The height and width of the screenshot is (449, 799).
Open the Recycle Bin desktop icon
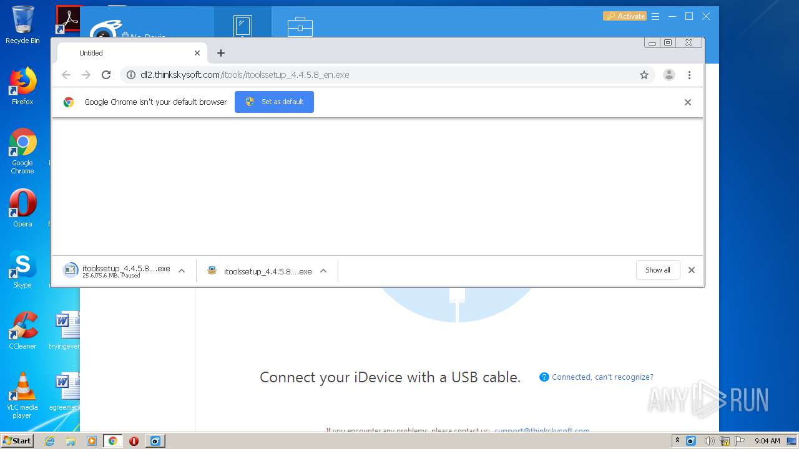tap(22, 25)
